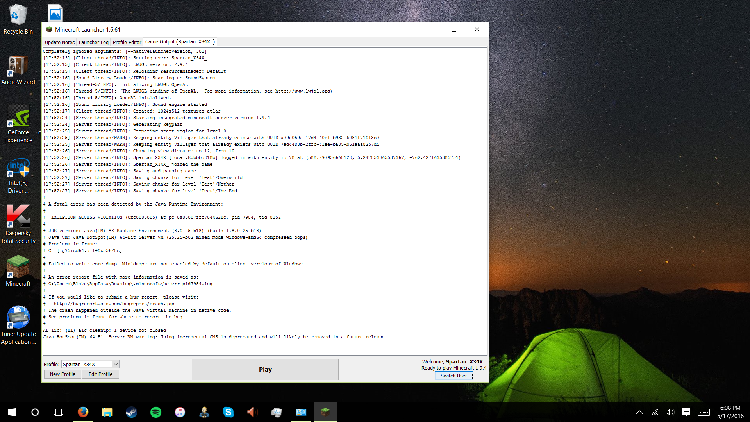Open the Profile Editor tab

(x=127, y=42)
